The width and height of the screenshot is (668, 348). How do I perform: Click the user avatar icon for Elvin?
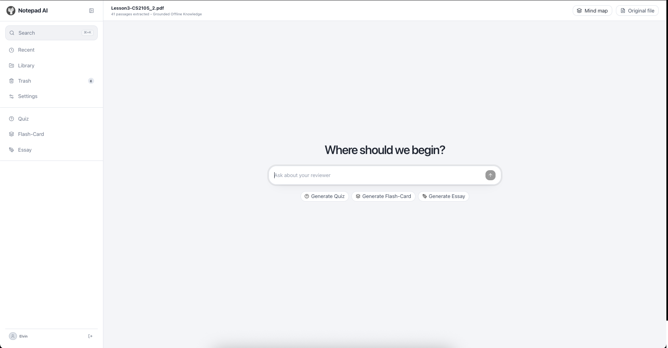13,336
